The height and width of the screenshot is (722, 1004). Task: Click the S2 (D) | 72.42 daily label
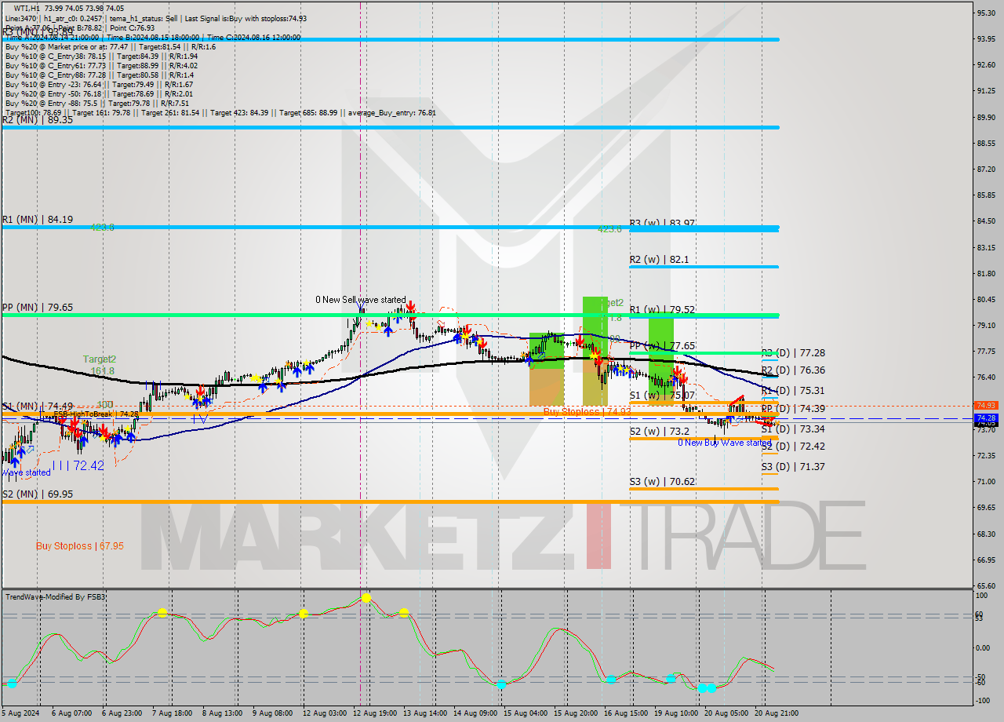[x=793, y=447]
